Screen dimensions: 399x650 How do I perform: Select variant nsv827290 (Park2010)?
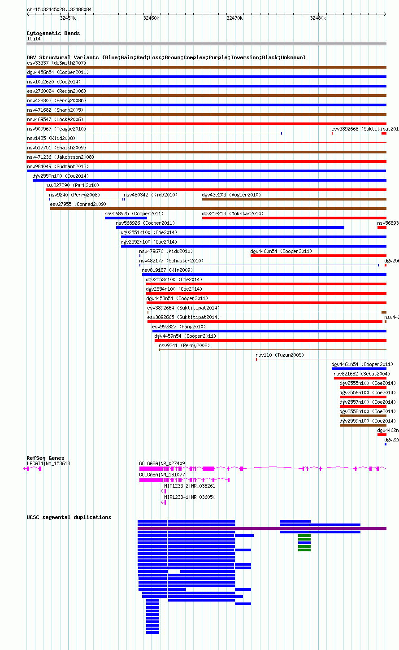[72, 185]
